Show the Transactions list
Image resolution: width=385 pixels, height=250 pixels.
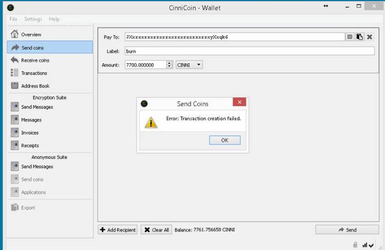(50, 73)
